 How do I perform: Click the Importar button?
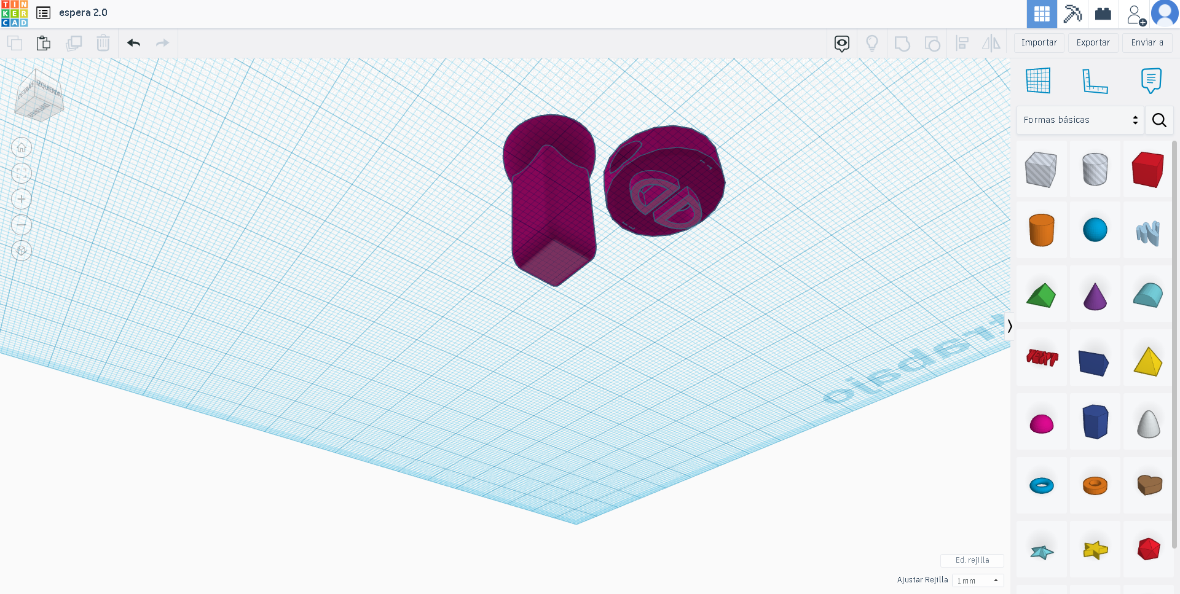click(x=1039, y=43)
